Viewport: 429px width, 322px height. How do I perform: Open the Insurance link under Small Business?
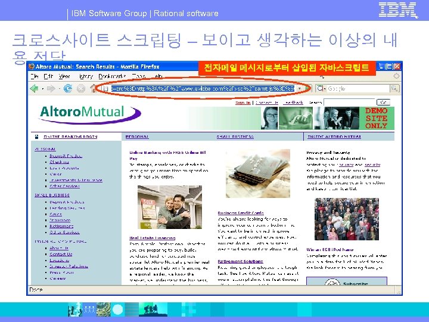60,220
